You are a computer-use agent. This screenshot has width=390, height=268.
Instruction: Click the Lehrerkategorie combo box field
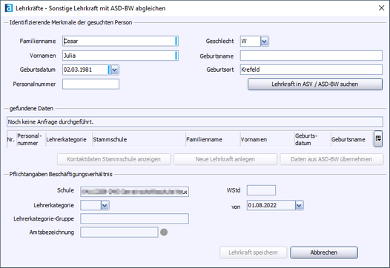pos(90,205)
